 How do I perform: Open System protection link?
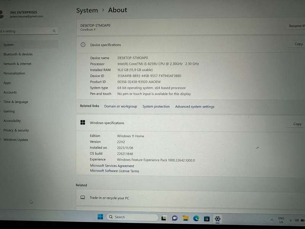(156, 106)
